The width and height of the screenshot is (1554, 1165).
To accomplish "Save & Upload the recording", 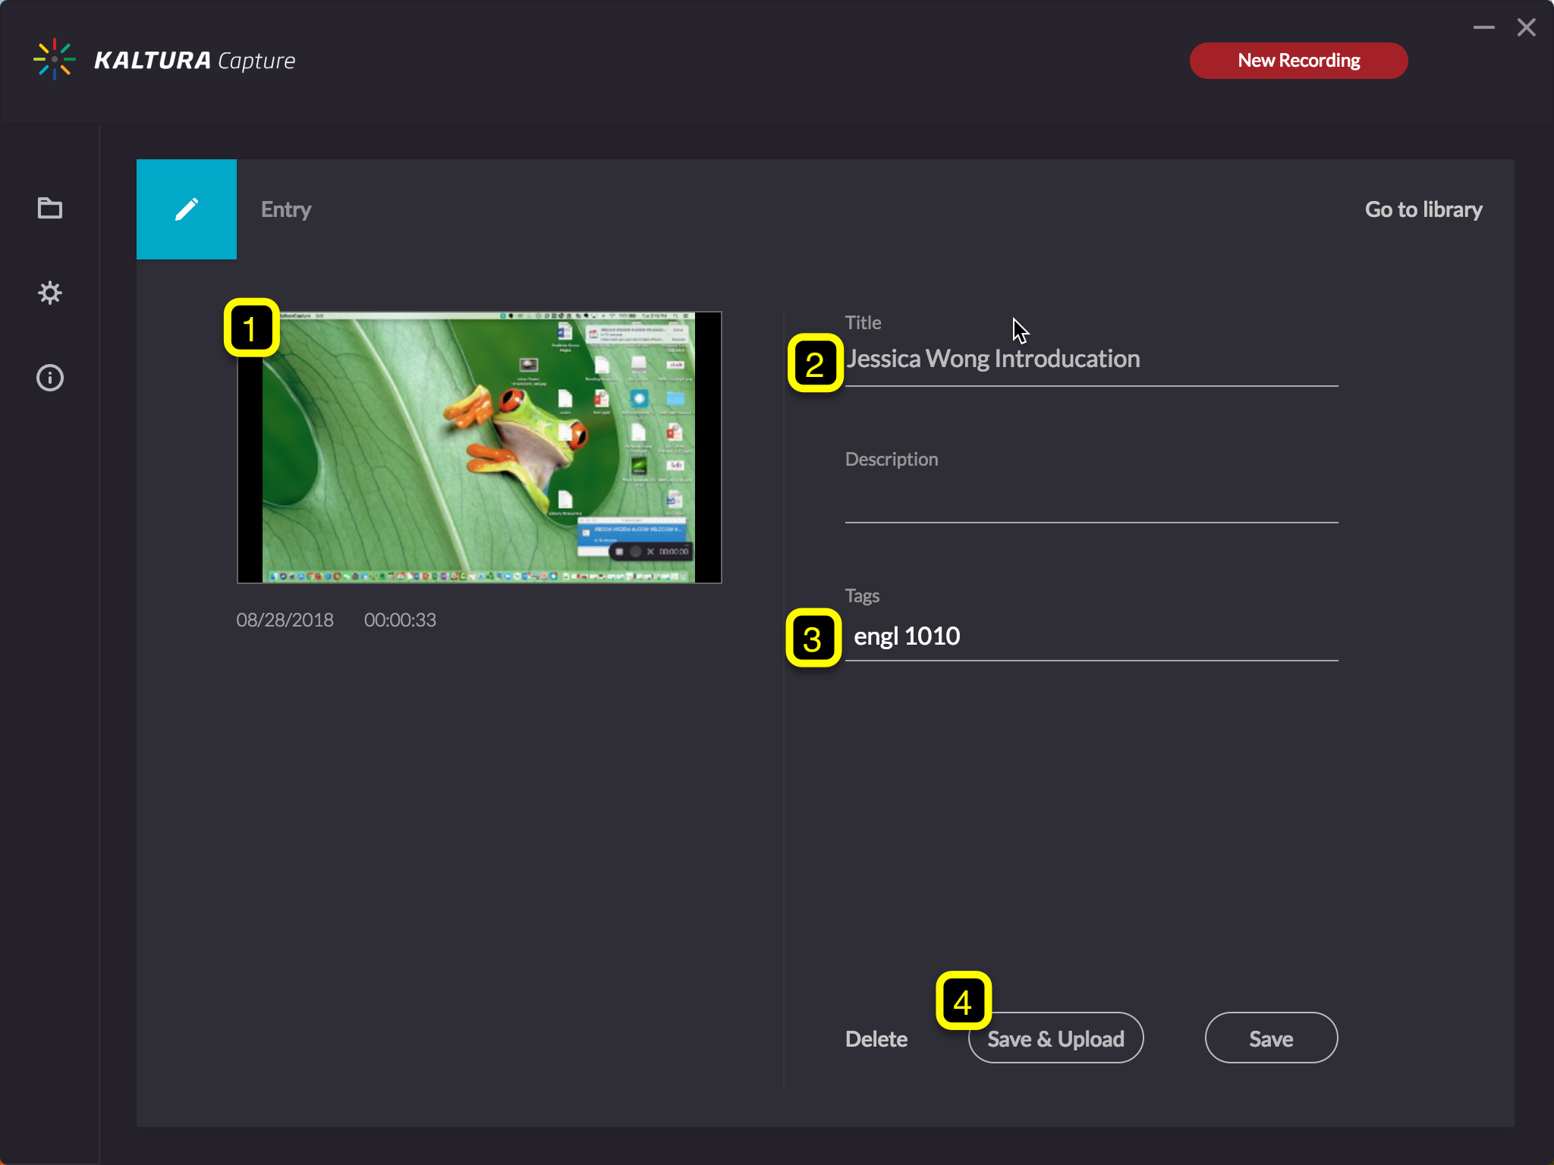I will click(1055, 1038).
